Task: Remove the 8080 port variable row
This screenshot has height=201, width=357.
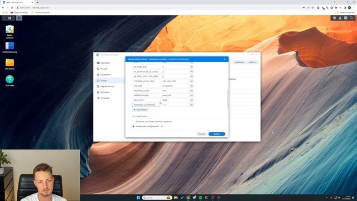Action: click(191, 100)
